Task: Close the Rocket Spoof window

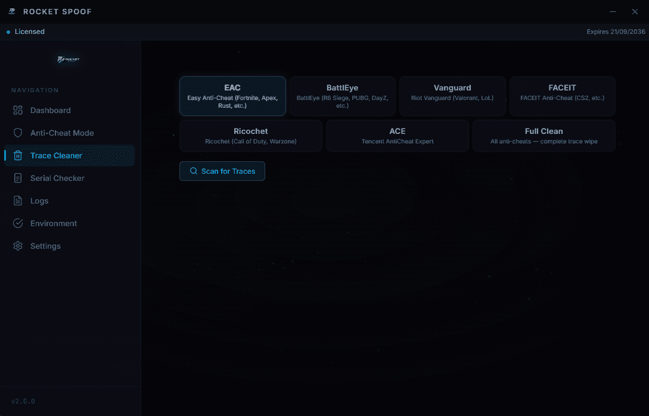Action: pos(635,11)
